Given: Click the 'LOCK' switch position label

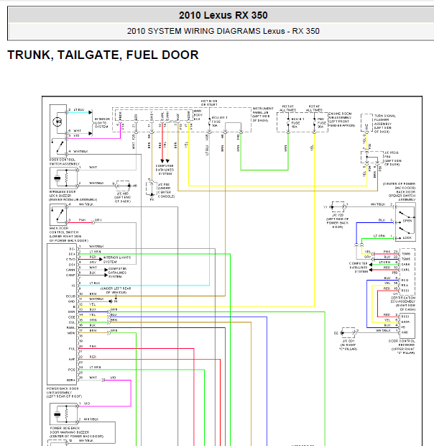Looking at the screenshot, I should point(407,237).
